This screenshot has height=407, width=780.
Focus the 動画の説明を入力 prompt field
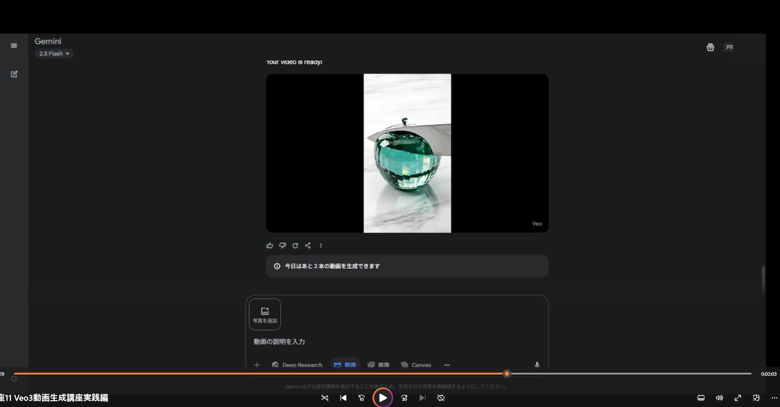pyautogui.click(x=396, y=342)
